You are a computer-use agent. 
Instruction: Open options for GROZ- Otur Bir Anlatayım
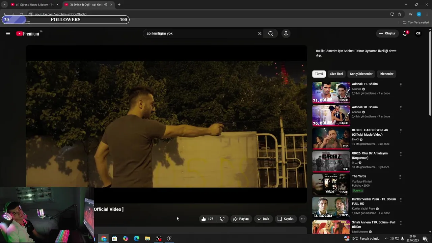(401, 154)
